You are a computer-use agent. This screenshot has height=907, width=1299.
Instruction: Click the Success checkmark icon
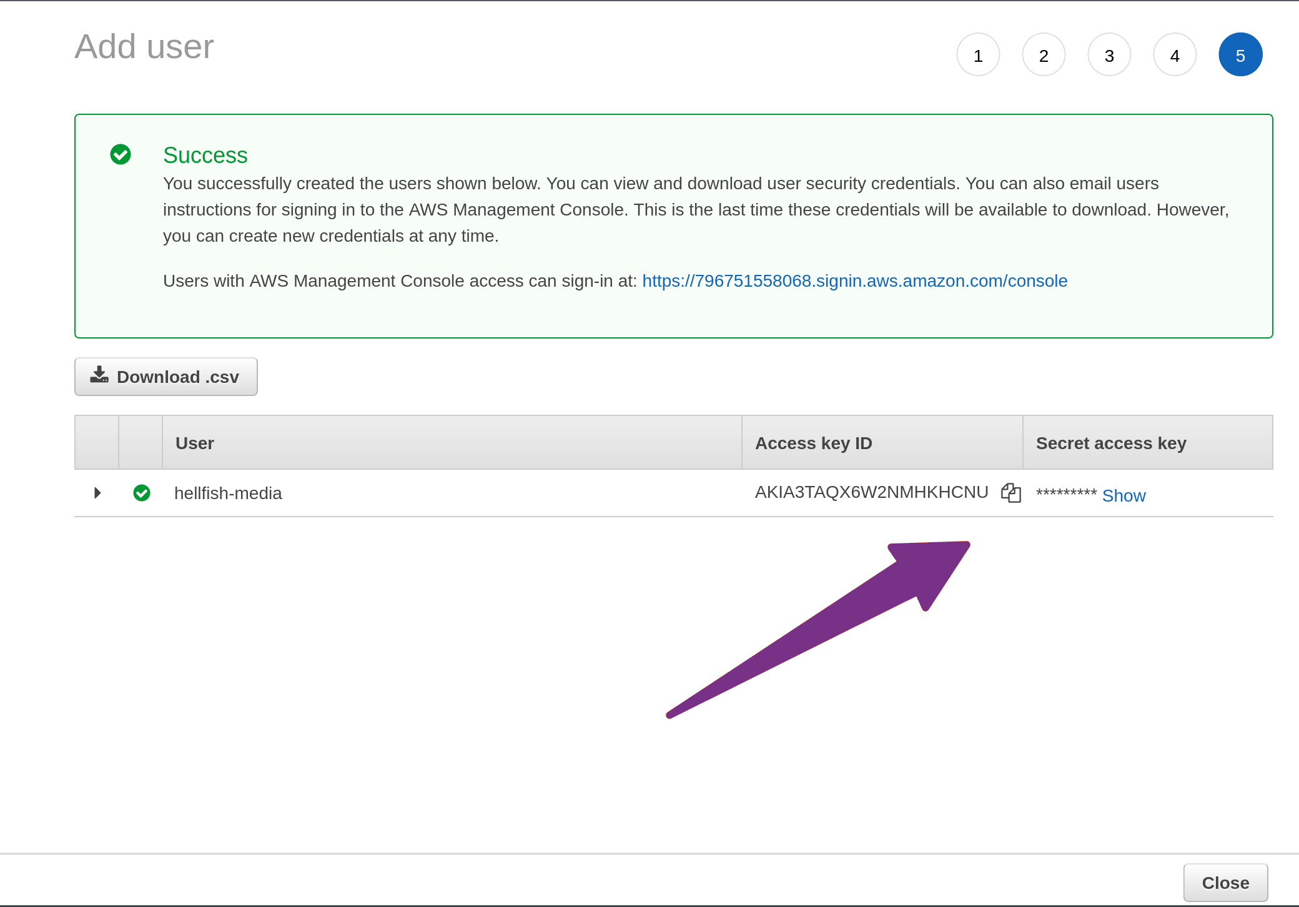121,154
